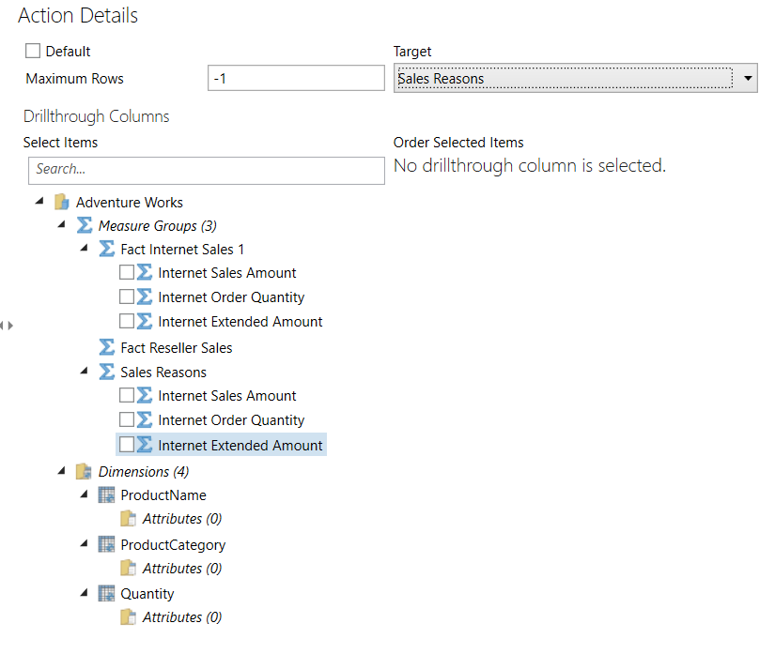This screenshot has width=775, height=654.
Task: Click the Dimensions folder icon
Action: [x=85, y=471]
